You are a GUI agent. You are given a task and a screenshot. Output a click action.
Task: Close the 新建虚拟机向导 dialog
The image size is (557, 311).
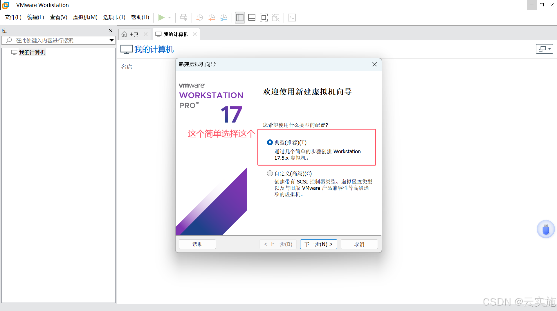click(x=374, y=64)
